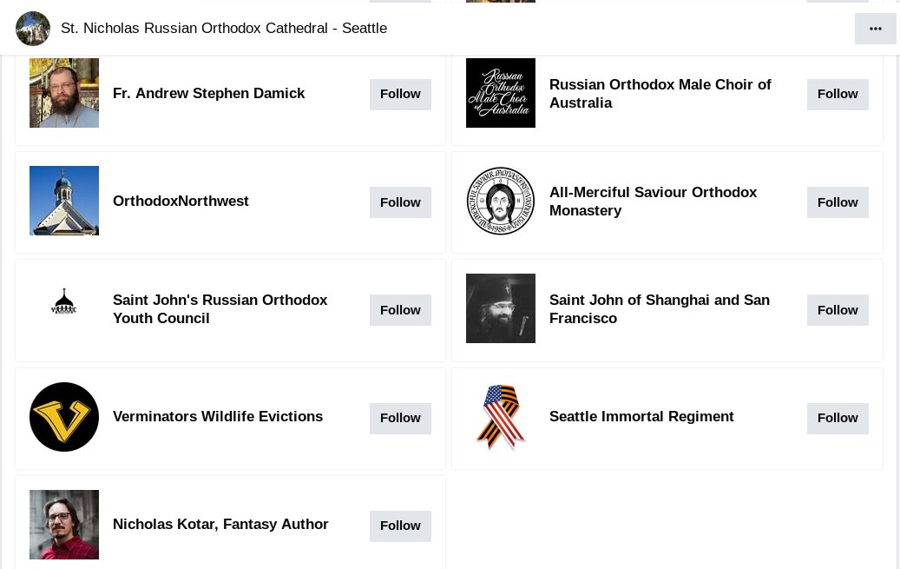
Task: Open Nicholas Kotar author photo
Action: [64, 525]
